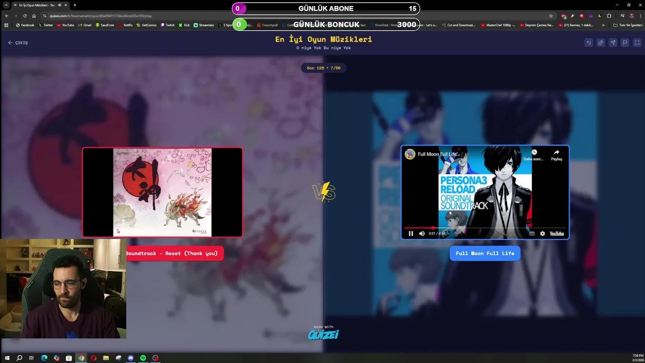Screen dimensions: 645x363
Task: Open the Cut and Download bookmark
Action: click(459, 25)
